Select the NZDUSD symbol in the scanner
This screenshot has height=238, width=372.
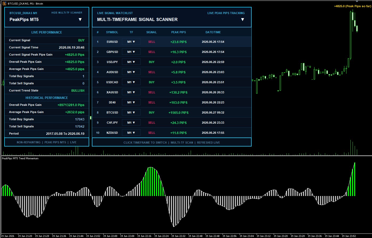click(x=112, y=133)
